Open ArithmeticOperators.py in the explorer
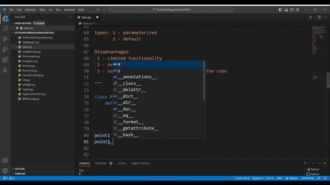 coord(37,38)
